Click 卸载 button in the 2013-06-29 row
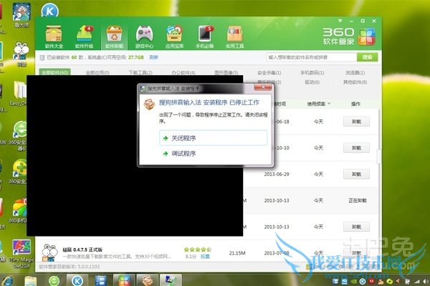 [356, 174]
